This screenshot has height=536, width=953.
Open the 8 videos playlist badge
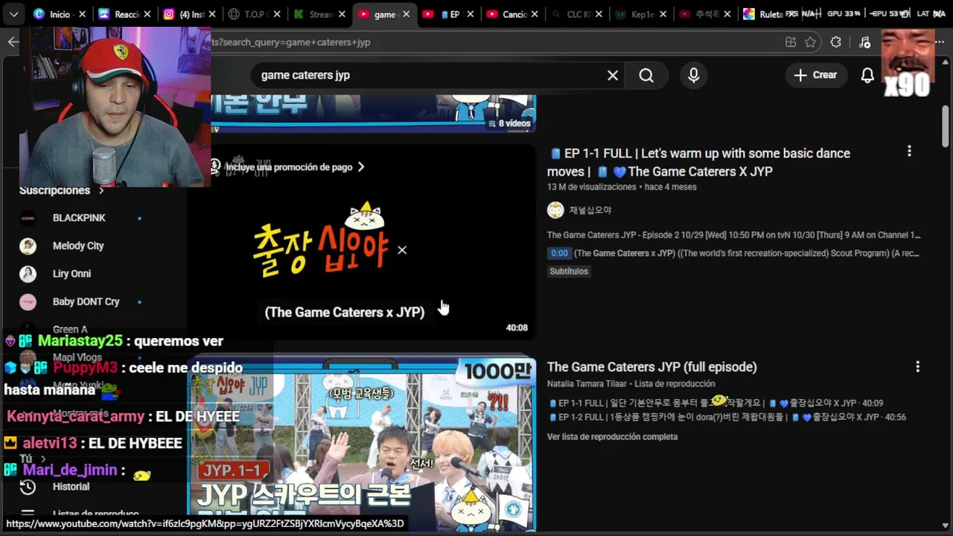pos(509,124)
